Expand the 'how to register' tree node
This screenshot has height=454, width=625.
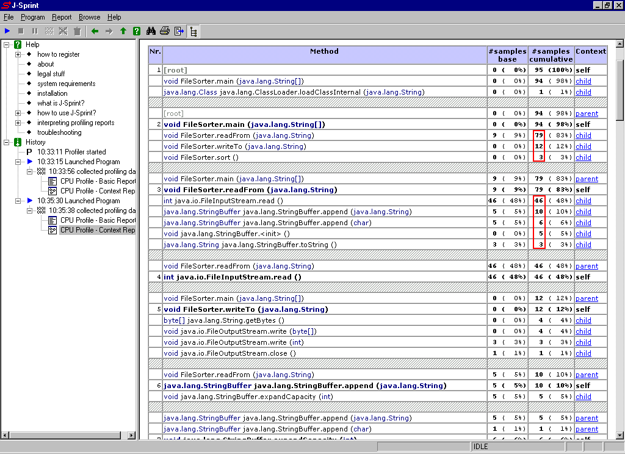pos(18,54)
